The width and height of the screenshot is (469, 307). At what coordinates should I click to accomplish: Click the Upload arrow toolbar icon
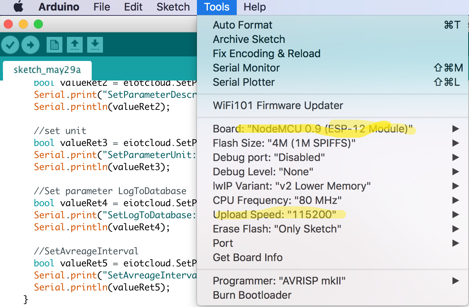[30, 45]
